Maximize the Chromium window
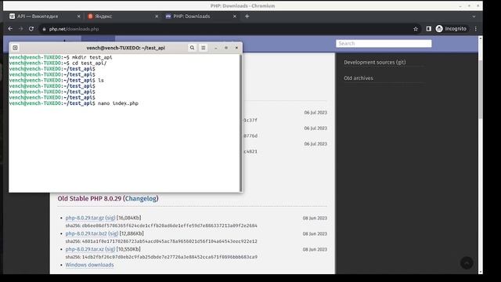 click(x=469, y=5)
